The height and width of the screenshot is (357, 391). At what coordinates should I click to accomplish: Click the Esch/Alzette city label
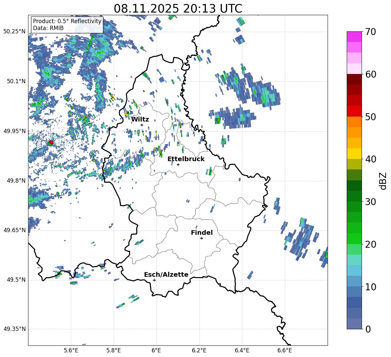click(166, 275)
